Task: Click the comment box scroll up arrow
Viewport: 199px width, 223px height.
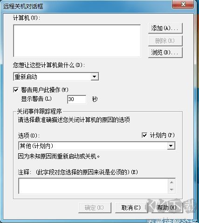Action: pyautogui.click(x=172, y=182)
